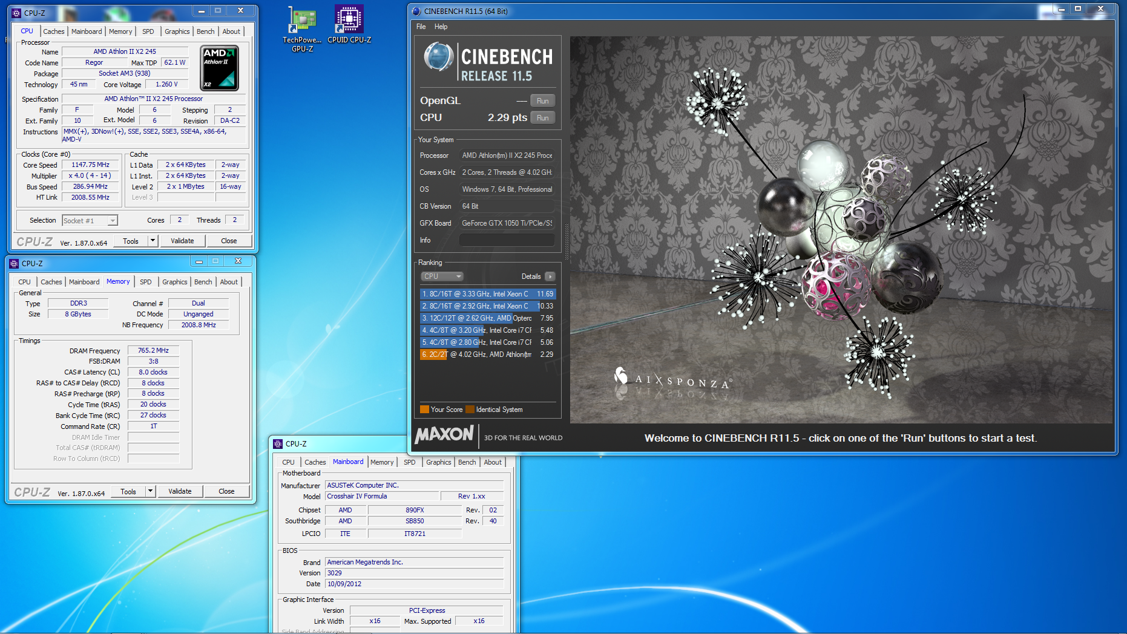The image size is (1127, 634).
Task: Select Caches tab in Memory CPU-Z window
Action: [51, 282]
